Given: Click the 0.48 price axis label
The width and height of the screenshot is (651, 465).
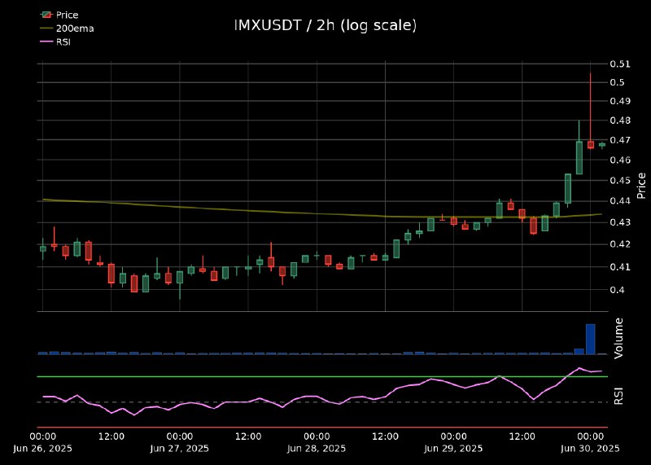Looking at the screenshot, I should click(619, 121).
